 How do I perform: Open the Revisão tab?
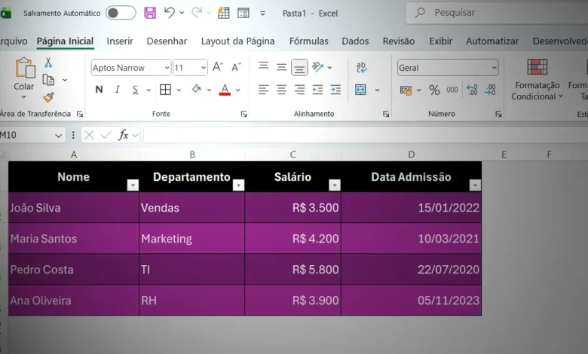[x=399, y=41]
